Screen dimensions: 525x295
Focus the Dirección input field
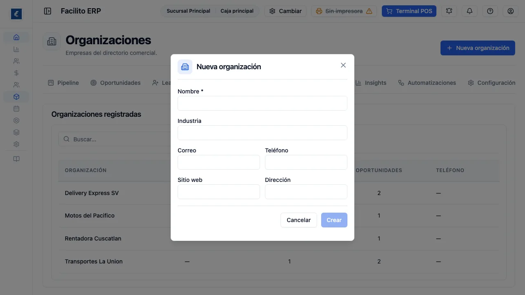pos(306,192)
